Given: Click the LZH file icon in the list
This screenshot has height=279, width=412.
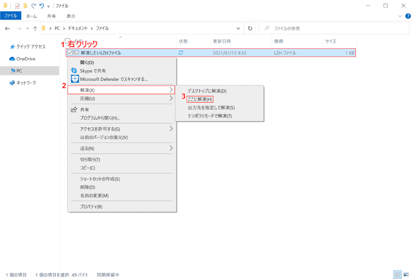Looking at the screenshot, I should (x=76, y=53).
